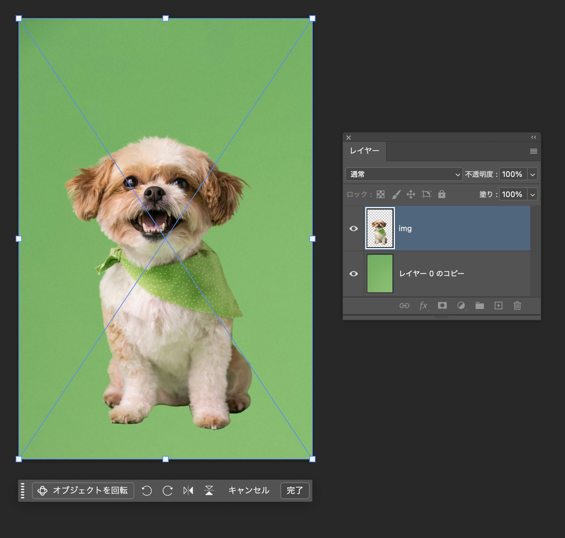This screenshot has height=538, width=565.
Task: Flip the object horizontally
Action: pyautogui.click(x=188, y=491)
